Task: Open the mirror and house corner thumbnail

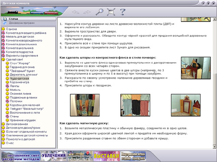Action: (186, 105)
